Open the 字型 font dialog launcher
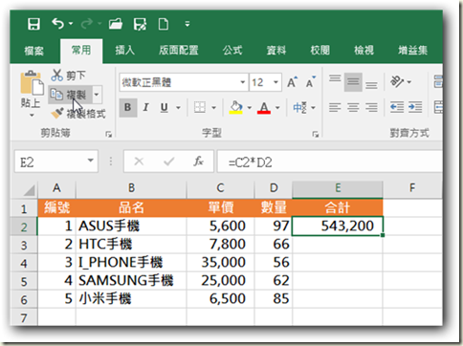Image resolution: width=463 pixels, height=346 pixels. tap(316, 135)
